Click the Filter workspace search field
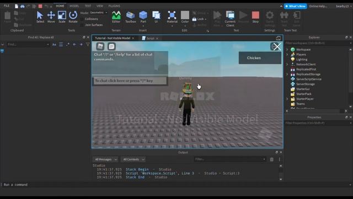Image resolution: width=353 pixels, height=199 pixels. coord(318,43)
